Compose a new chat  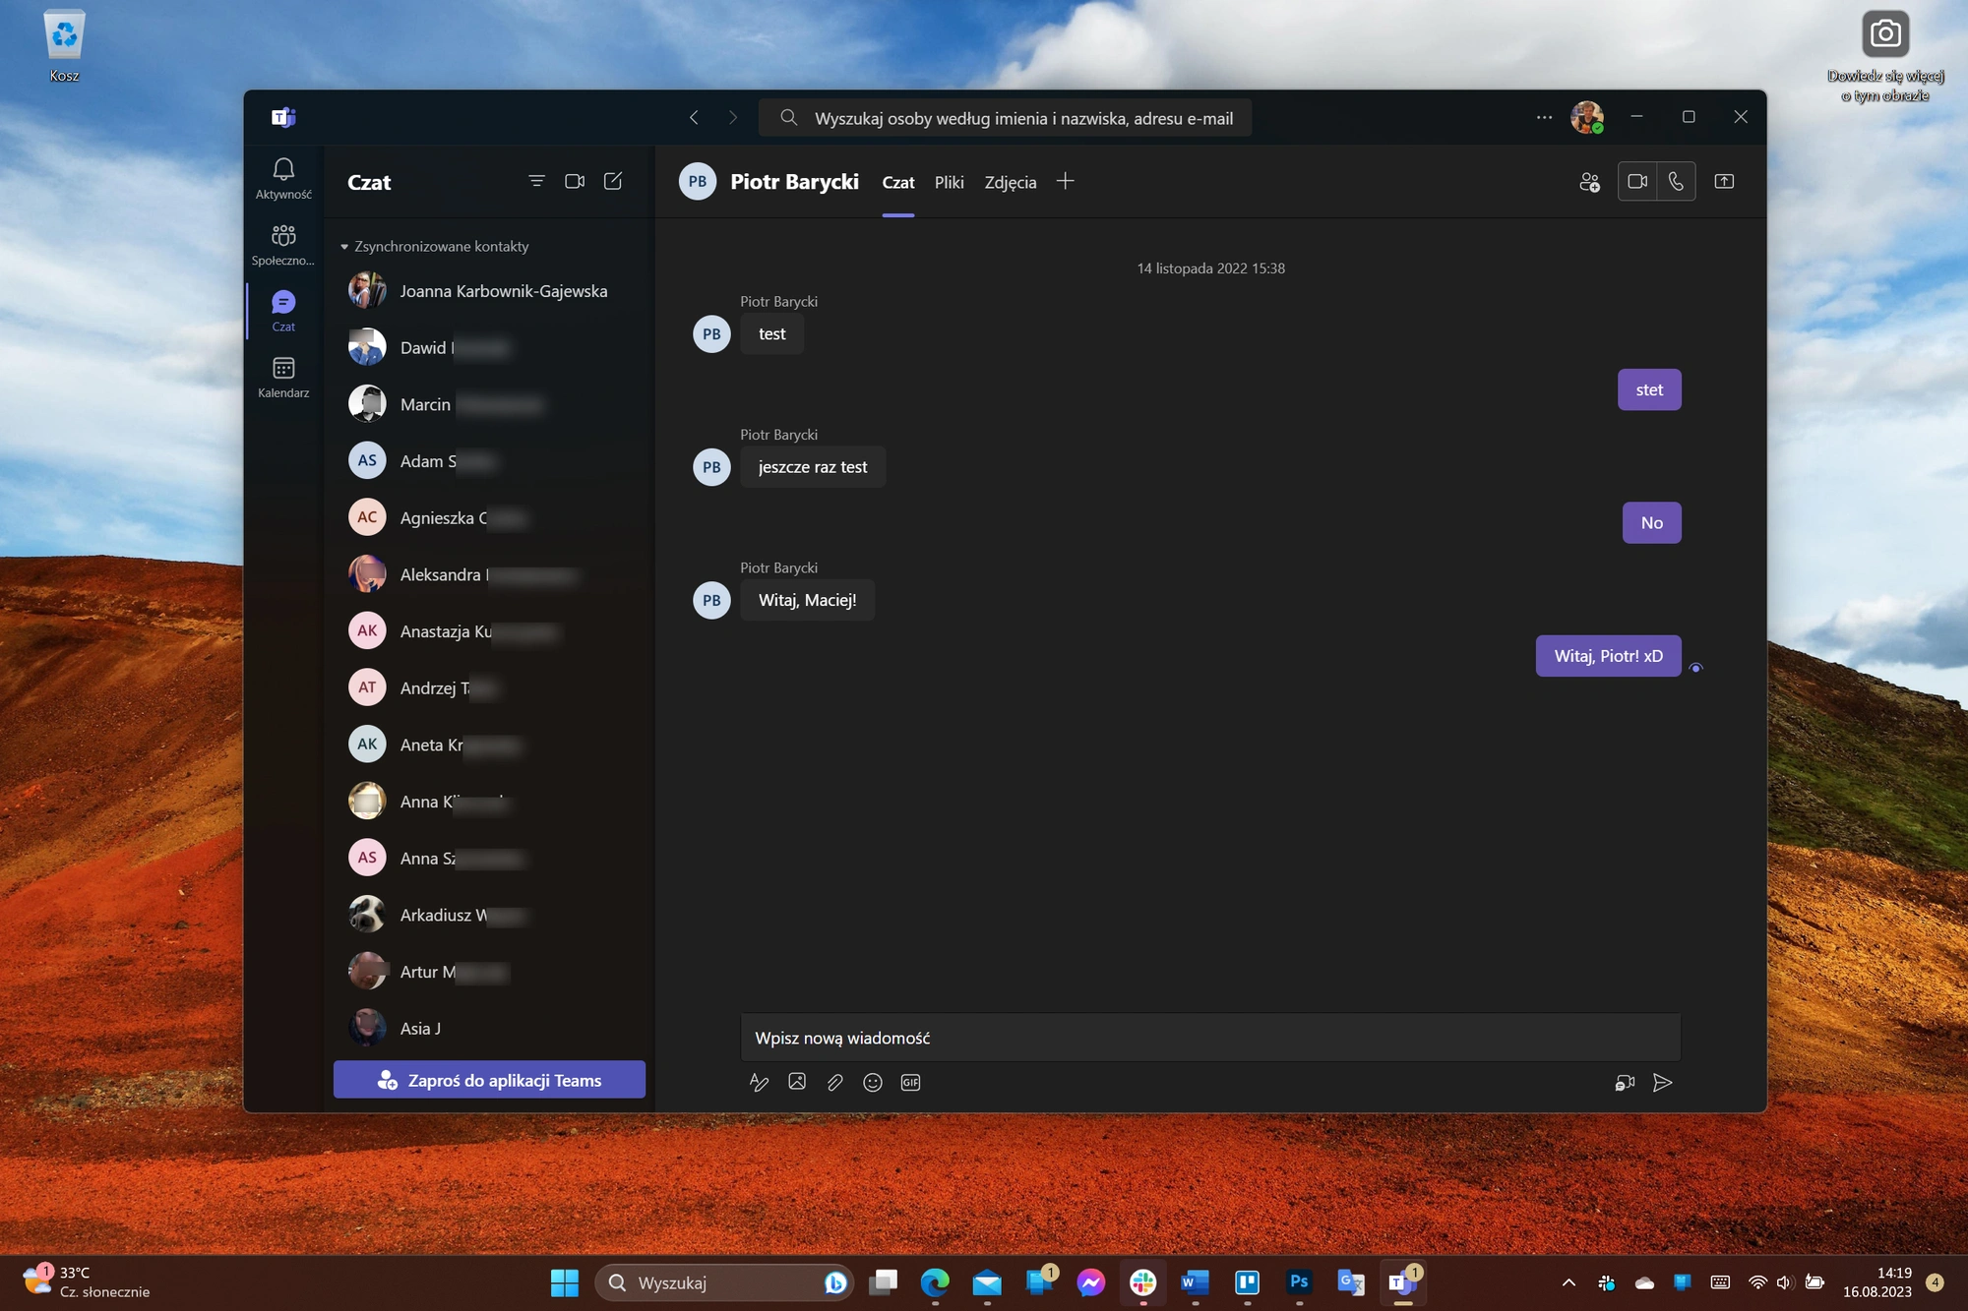pos(613,181)
